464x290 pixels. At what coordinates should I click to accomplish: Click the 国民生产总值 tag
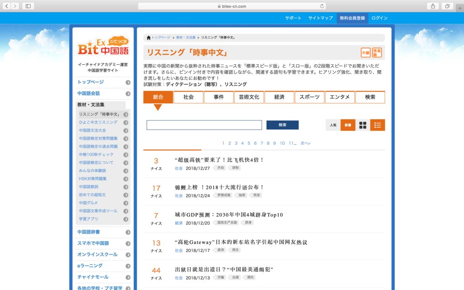227,222
